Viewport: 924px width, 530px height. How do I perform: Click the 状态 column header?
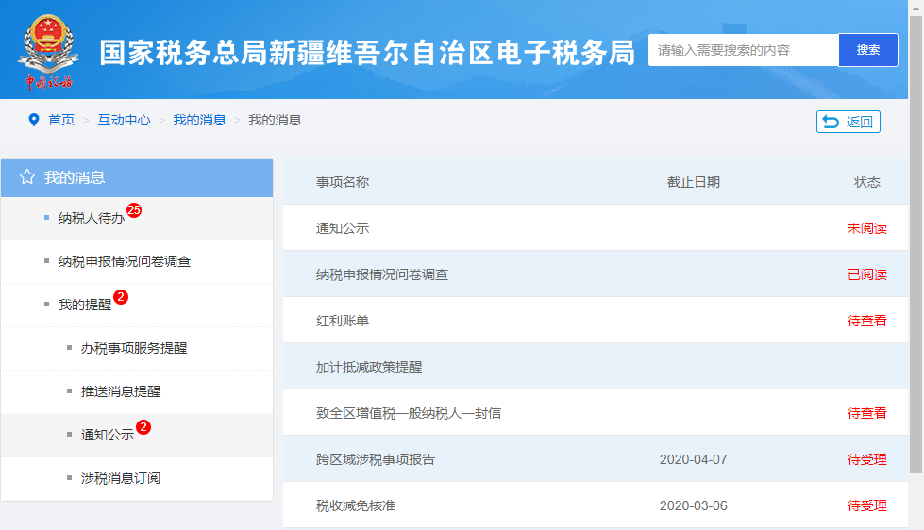tap(867, 183)
